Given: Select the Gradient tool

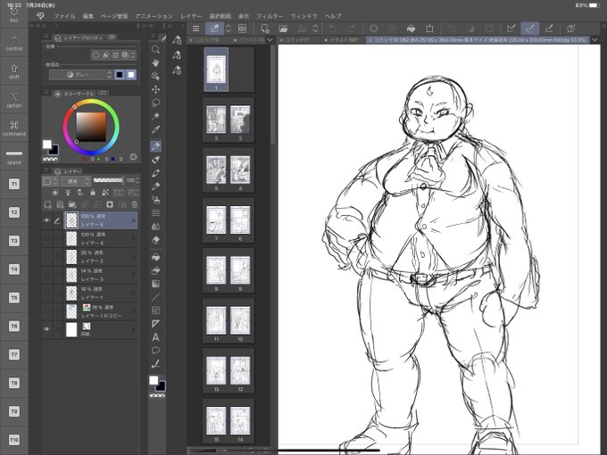Looking at the screenshot, I should pyautogui.click(x=155, y=284).
